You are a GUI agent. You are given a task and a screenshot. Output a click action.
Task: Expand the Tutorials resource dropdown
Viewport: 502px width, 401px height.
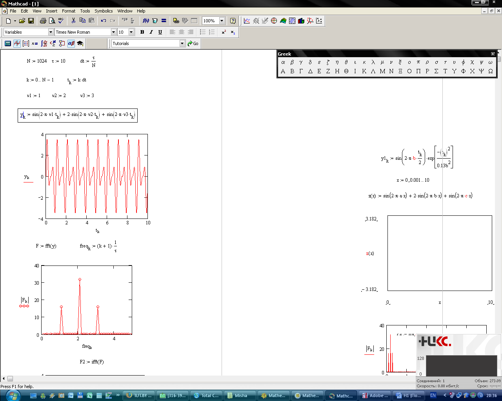click(x=182, y=43)
